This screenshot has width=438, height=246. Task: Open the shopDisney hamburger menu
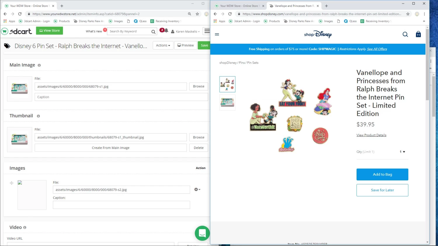click(217, 34)
